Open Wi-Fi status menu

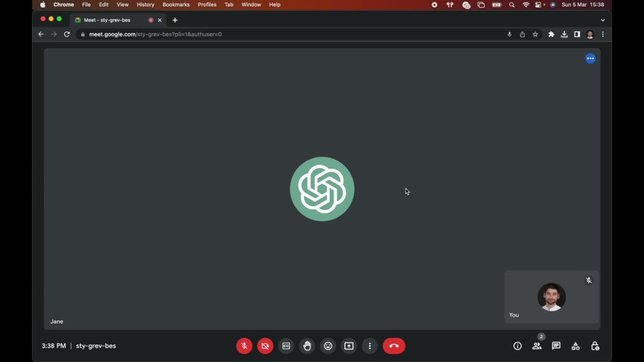point(526,4)
